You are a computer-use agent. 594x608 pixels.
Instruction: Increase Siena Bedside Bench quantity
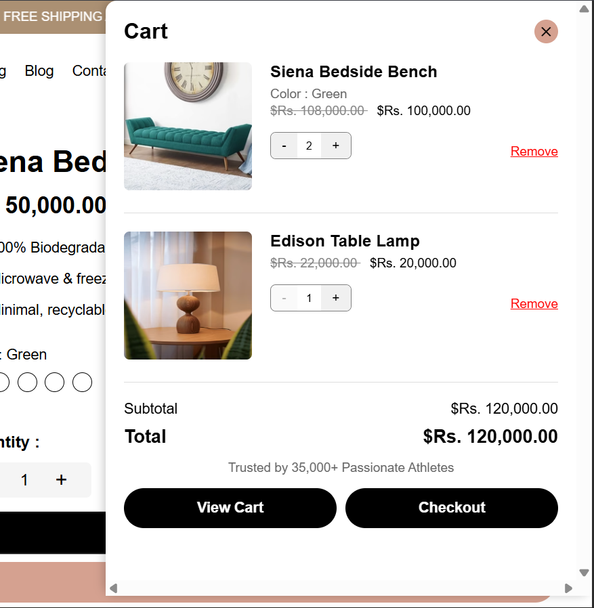pos(336,146)
